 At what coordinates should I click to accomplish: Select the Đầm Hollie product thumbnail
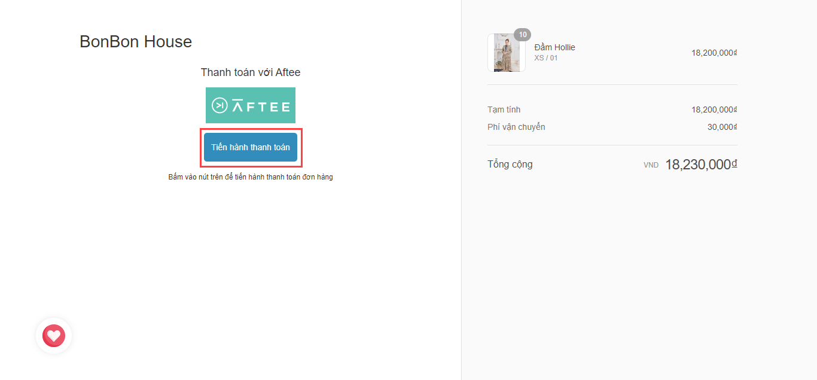pyautogui.click(x=506, y=53)
